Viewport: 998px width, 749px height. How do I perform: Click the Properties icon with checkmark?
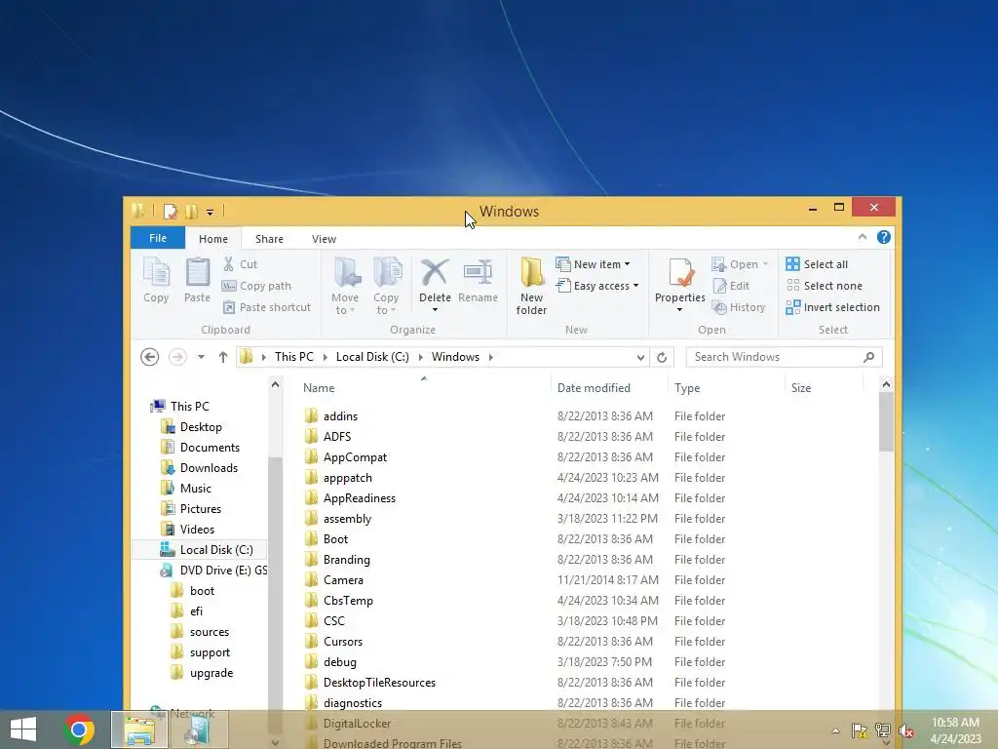[680, 274]
